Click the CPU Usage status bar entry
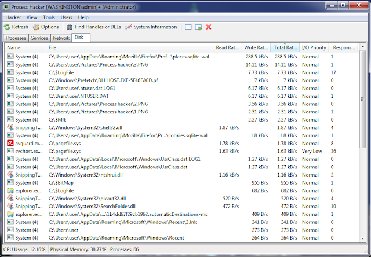The width and height of the screenshot is (371, 257). pos(24,249)
